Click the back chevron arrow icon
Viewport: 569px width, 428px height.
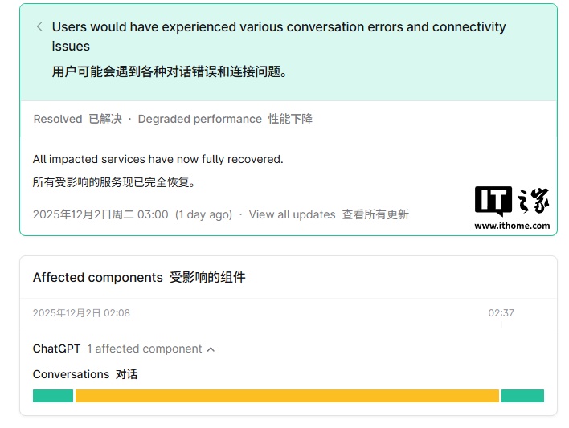[x=39, y=26]
